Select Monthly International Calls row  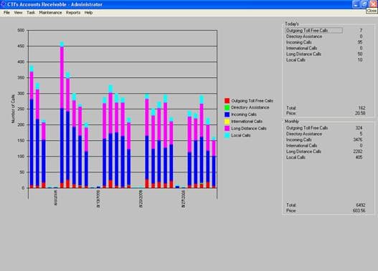tap(324, 146)
